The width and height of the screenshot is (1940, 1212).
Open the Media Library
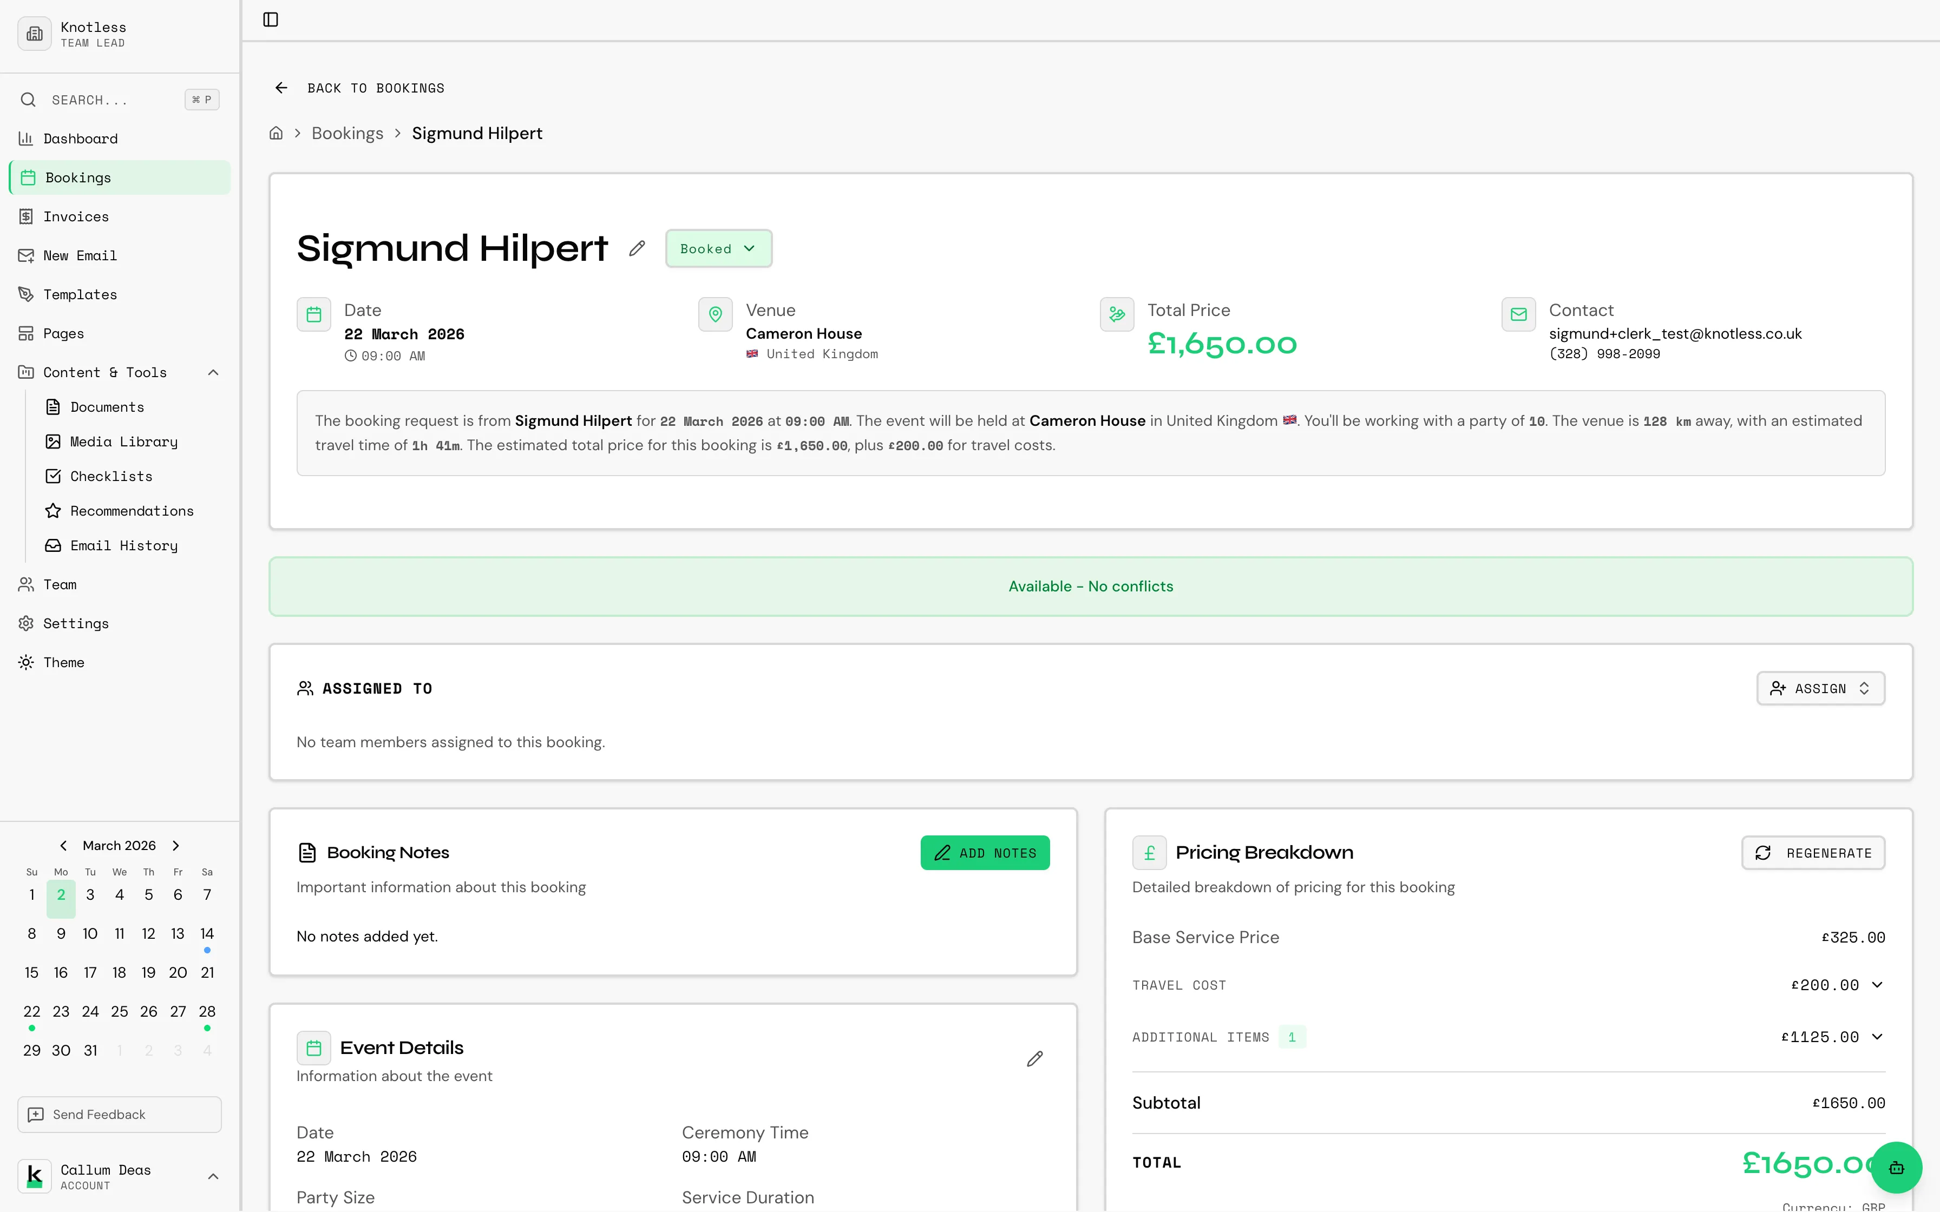click(x=123, y=442)
